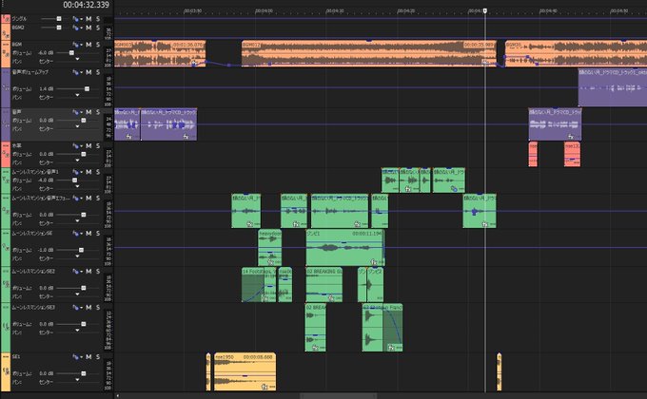Click the 1.4 dB volume value
Viewport: 647px width, 399px height.
pyautogui.click(x=47, y=88)
